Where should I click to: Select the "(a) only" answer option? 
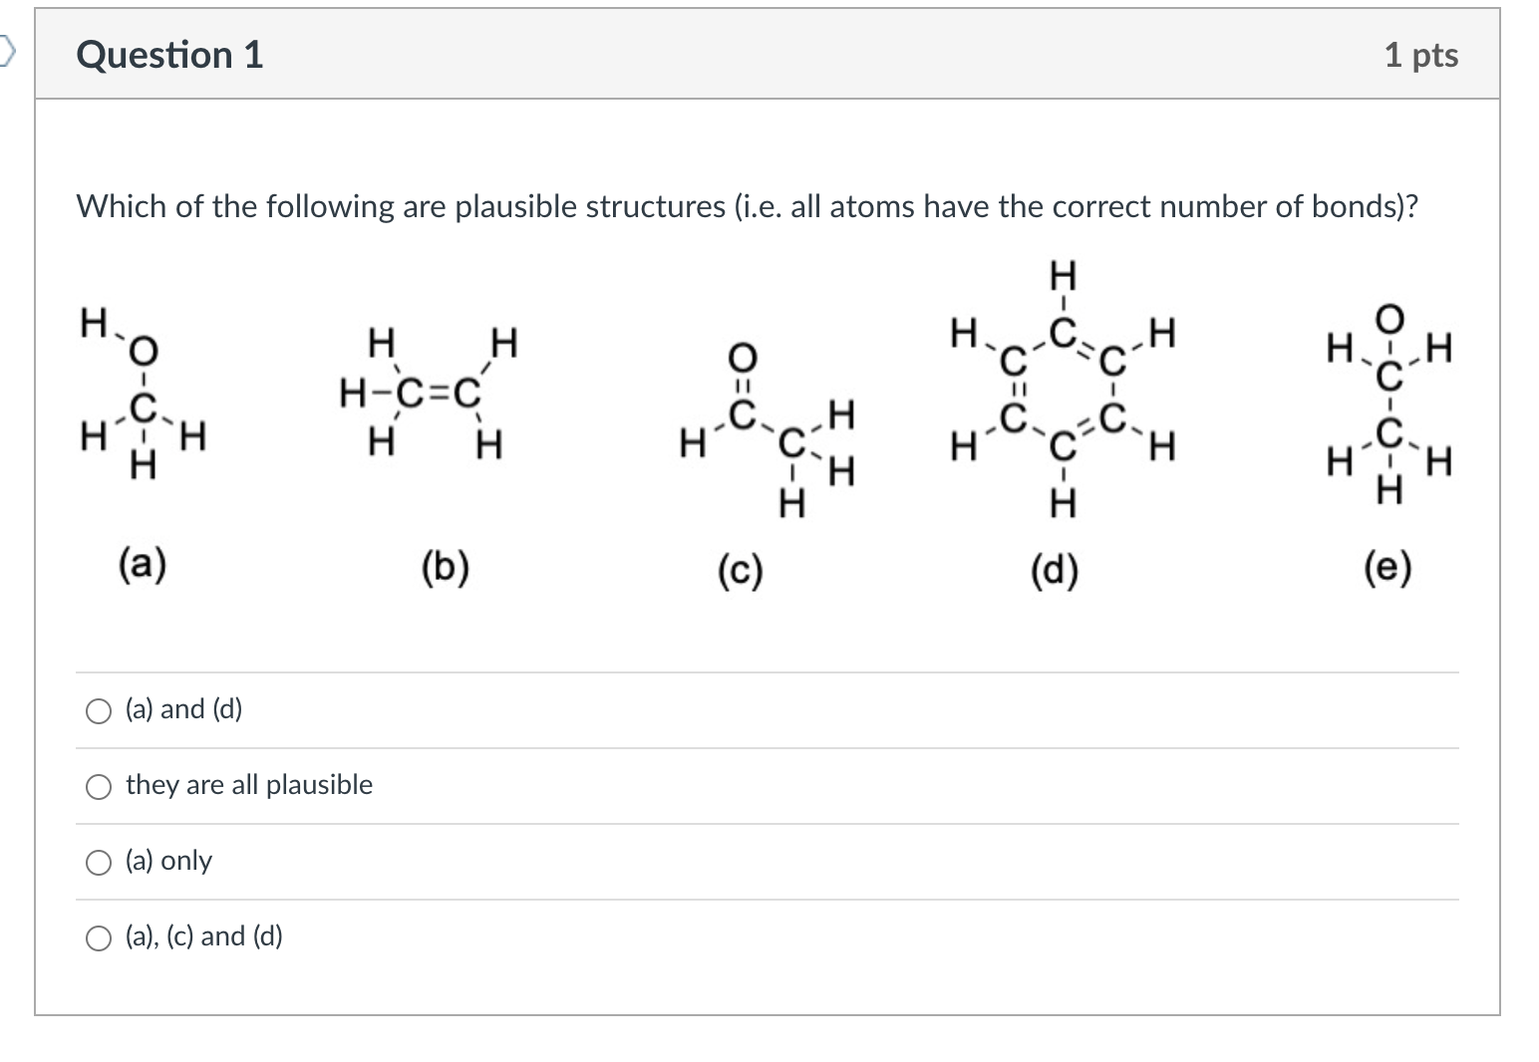click(x=99, y=862)
